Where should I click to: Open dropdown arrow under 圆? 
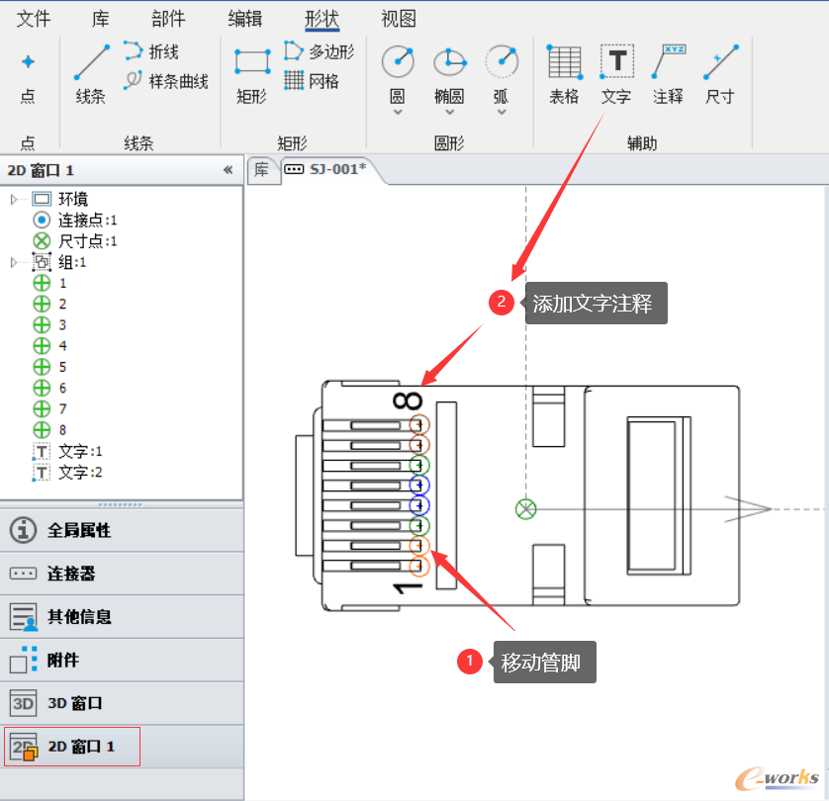click(x=398, y=112)
